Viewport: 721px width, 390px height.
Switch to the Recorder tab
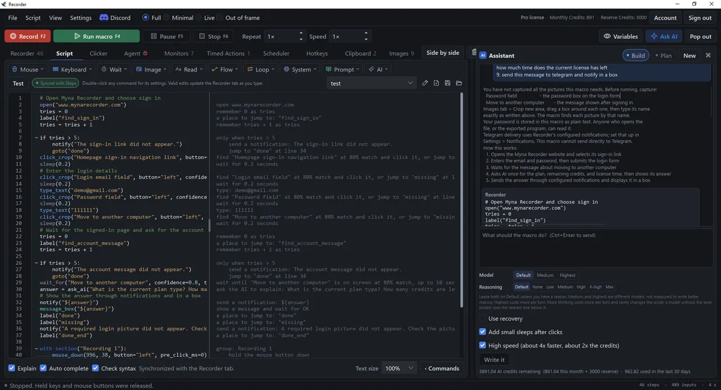[x=26, y=53]
